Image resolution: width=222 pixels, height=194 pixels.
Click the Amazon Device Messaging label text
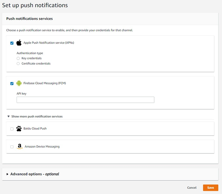pos(41,146)
